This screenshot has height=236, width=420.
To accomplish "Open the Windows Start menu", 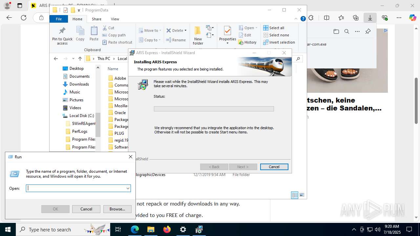I will pos(8,229).
